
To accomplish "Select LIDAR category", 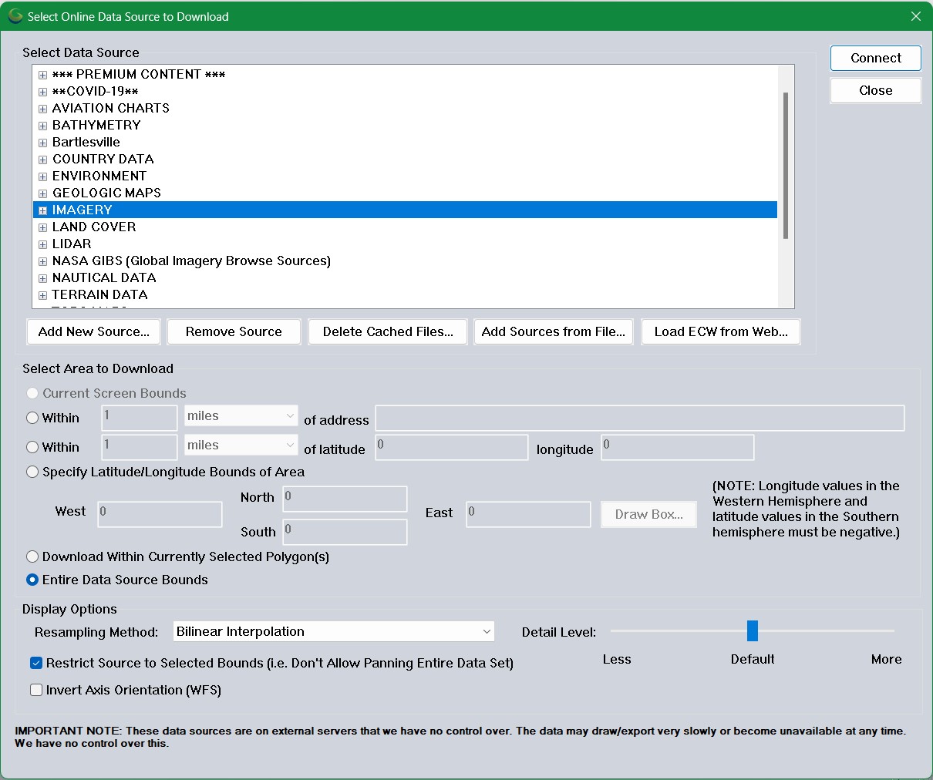I will 72,244.
